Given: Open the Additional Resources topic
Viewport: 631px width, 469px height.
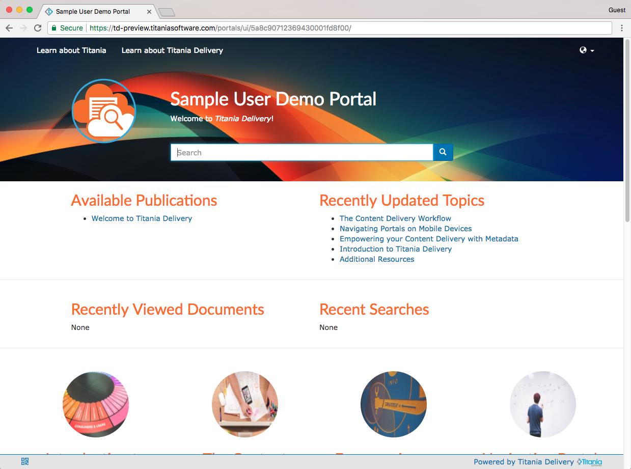Looking at the screenshot, I should pyautogui.click(x=377, y=259).
